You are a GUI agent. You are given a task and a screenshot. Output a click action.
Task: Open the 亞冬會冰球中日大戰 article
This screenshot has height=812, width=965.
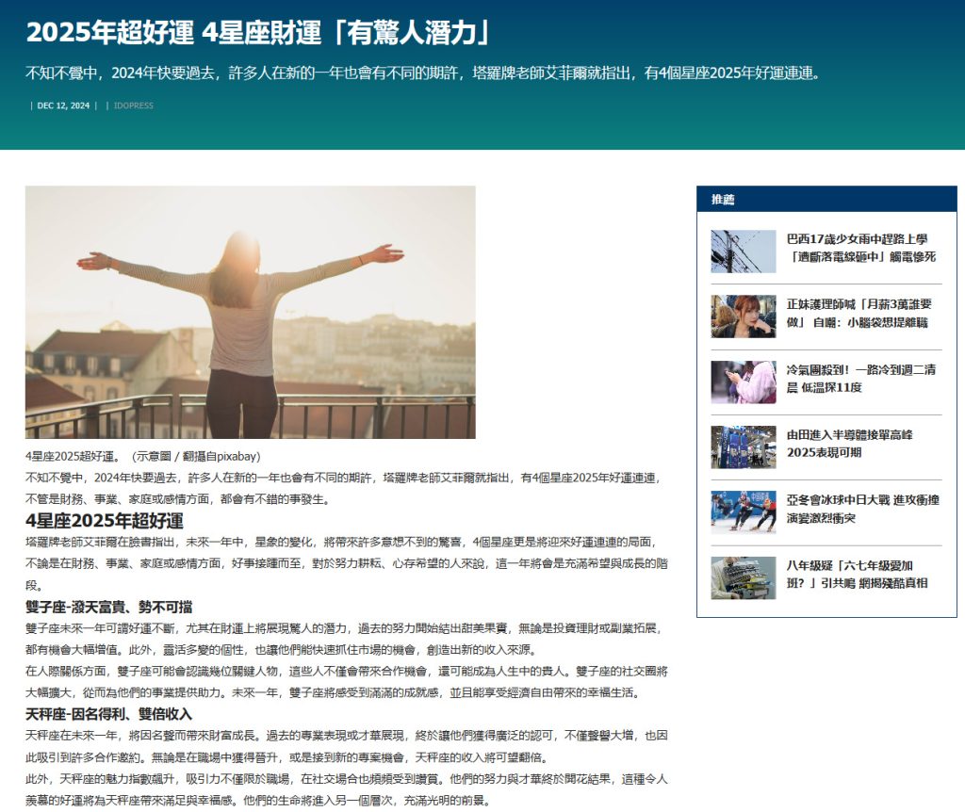861,509
